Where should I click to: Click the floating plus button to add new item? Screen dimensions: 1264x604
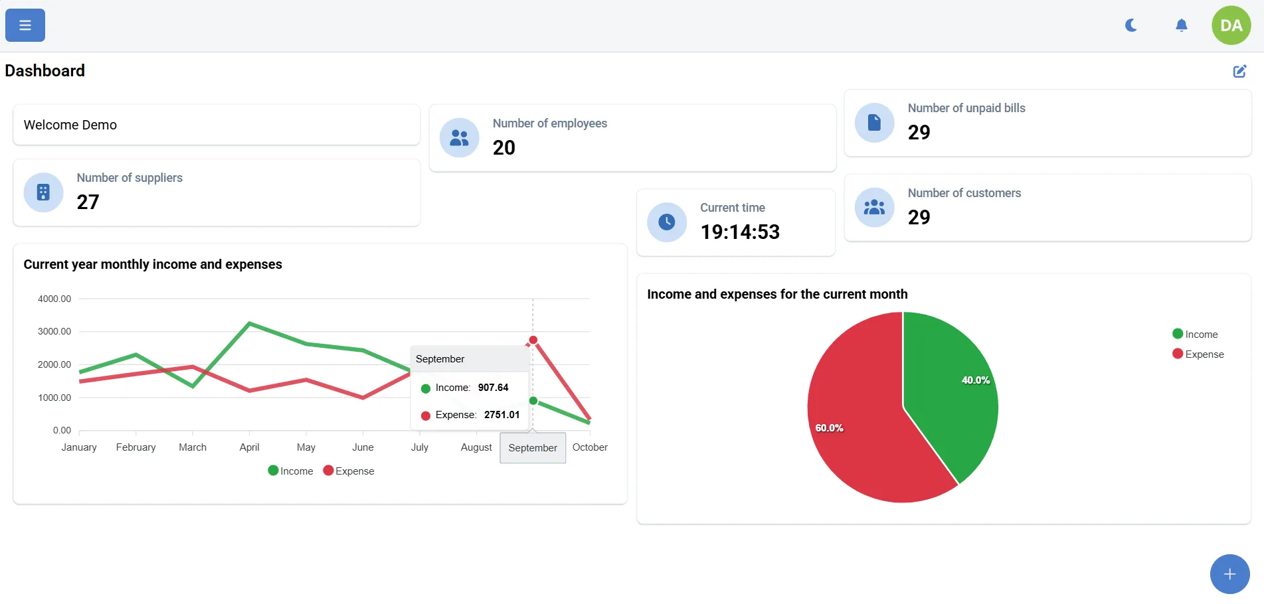[x=1229, y=573]
